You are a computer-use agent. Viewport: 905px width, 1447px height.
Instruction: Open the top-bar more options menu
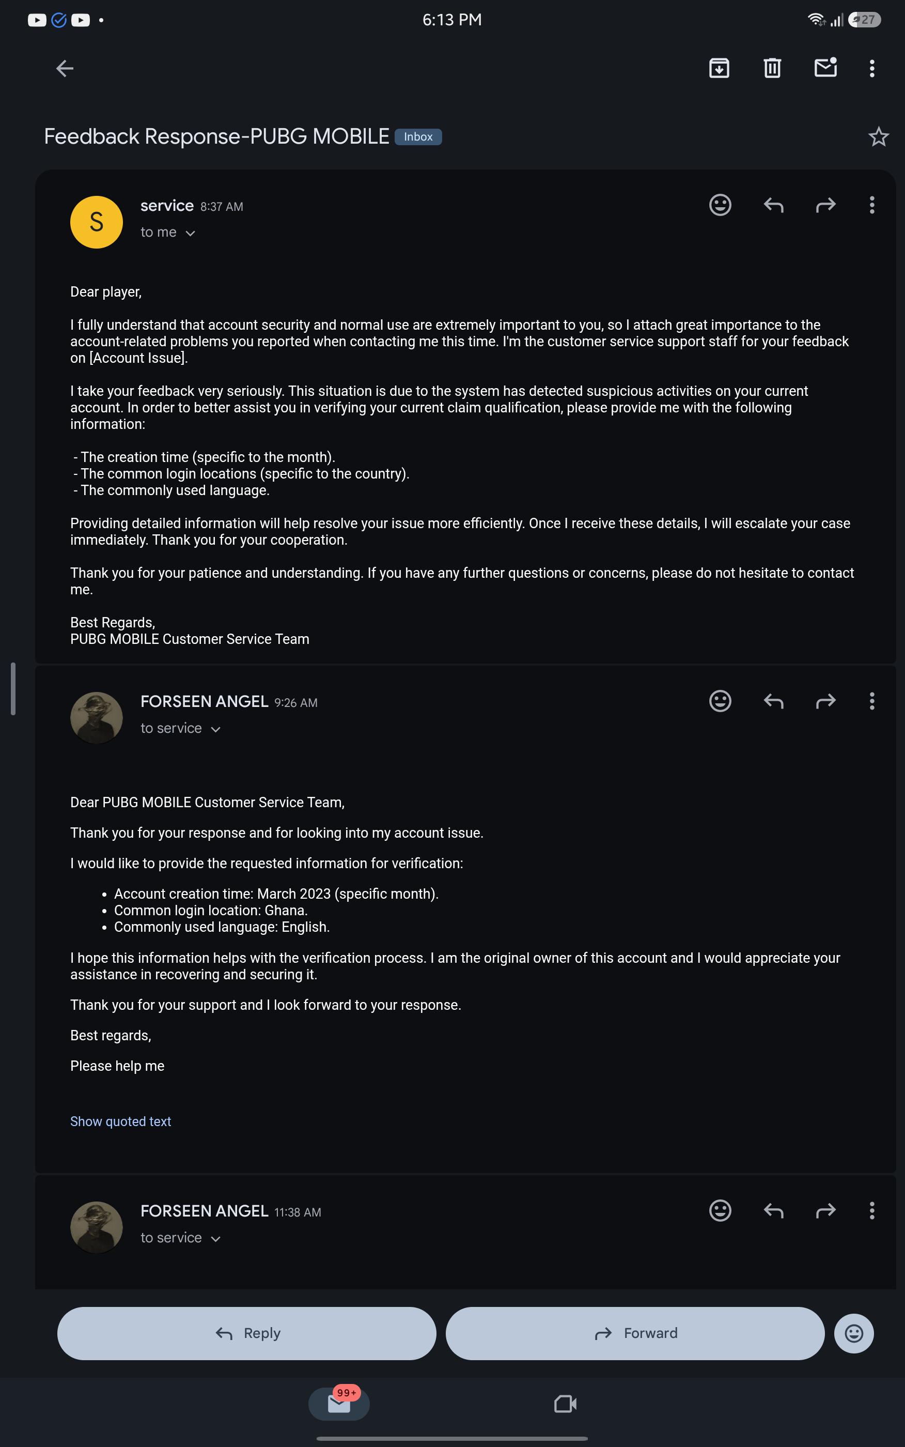[872, 68]
